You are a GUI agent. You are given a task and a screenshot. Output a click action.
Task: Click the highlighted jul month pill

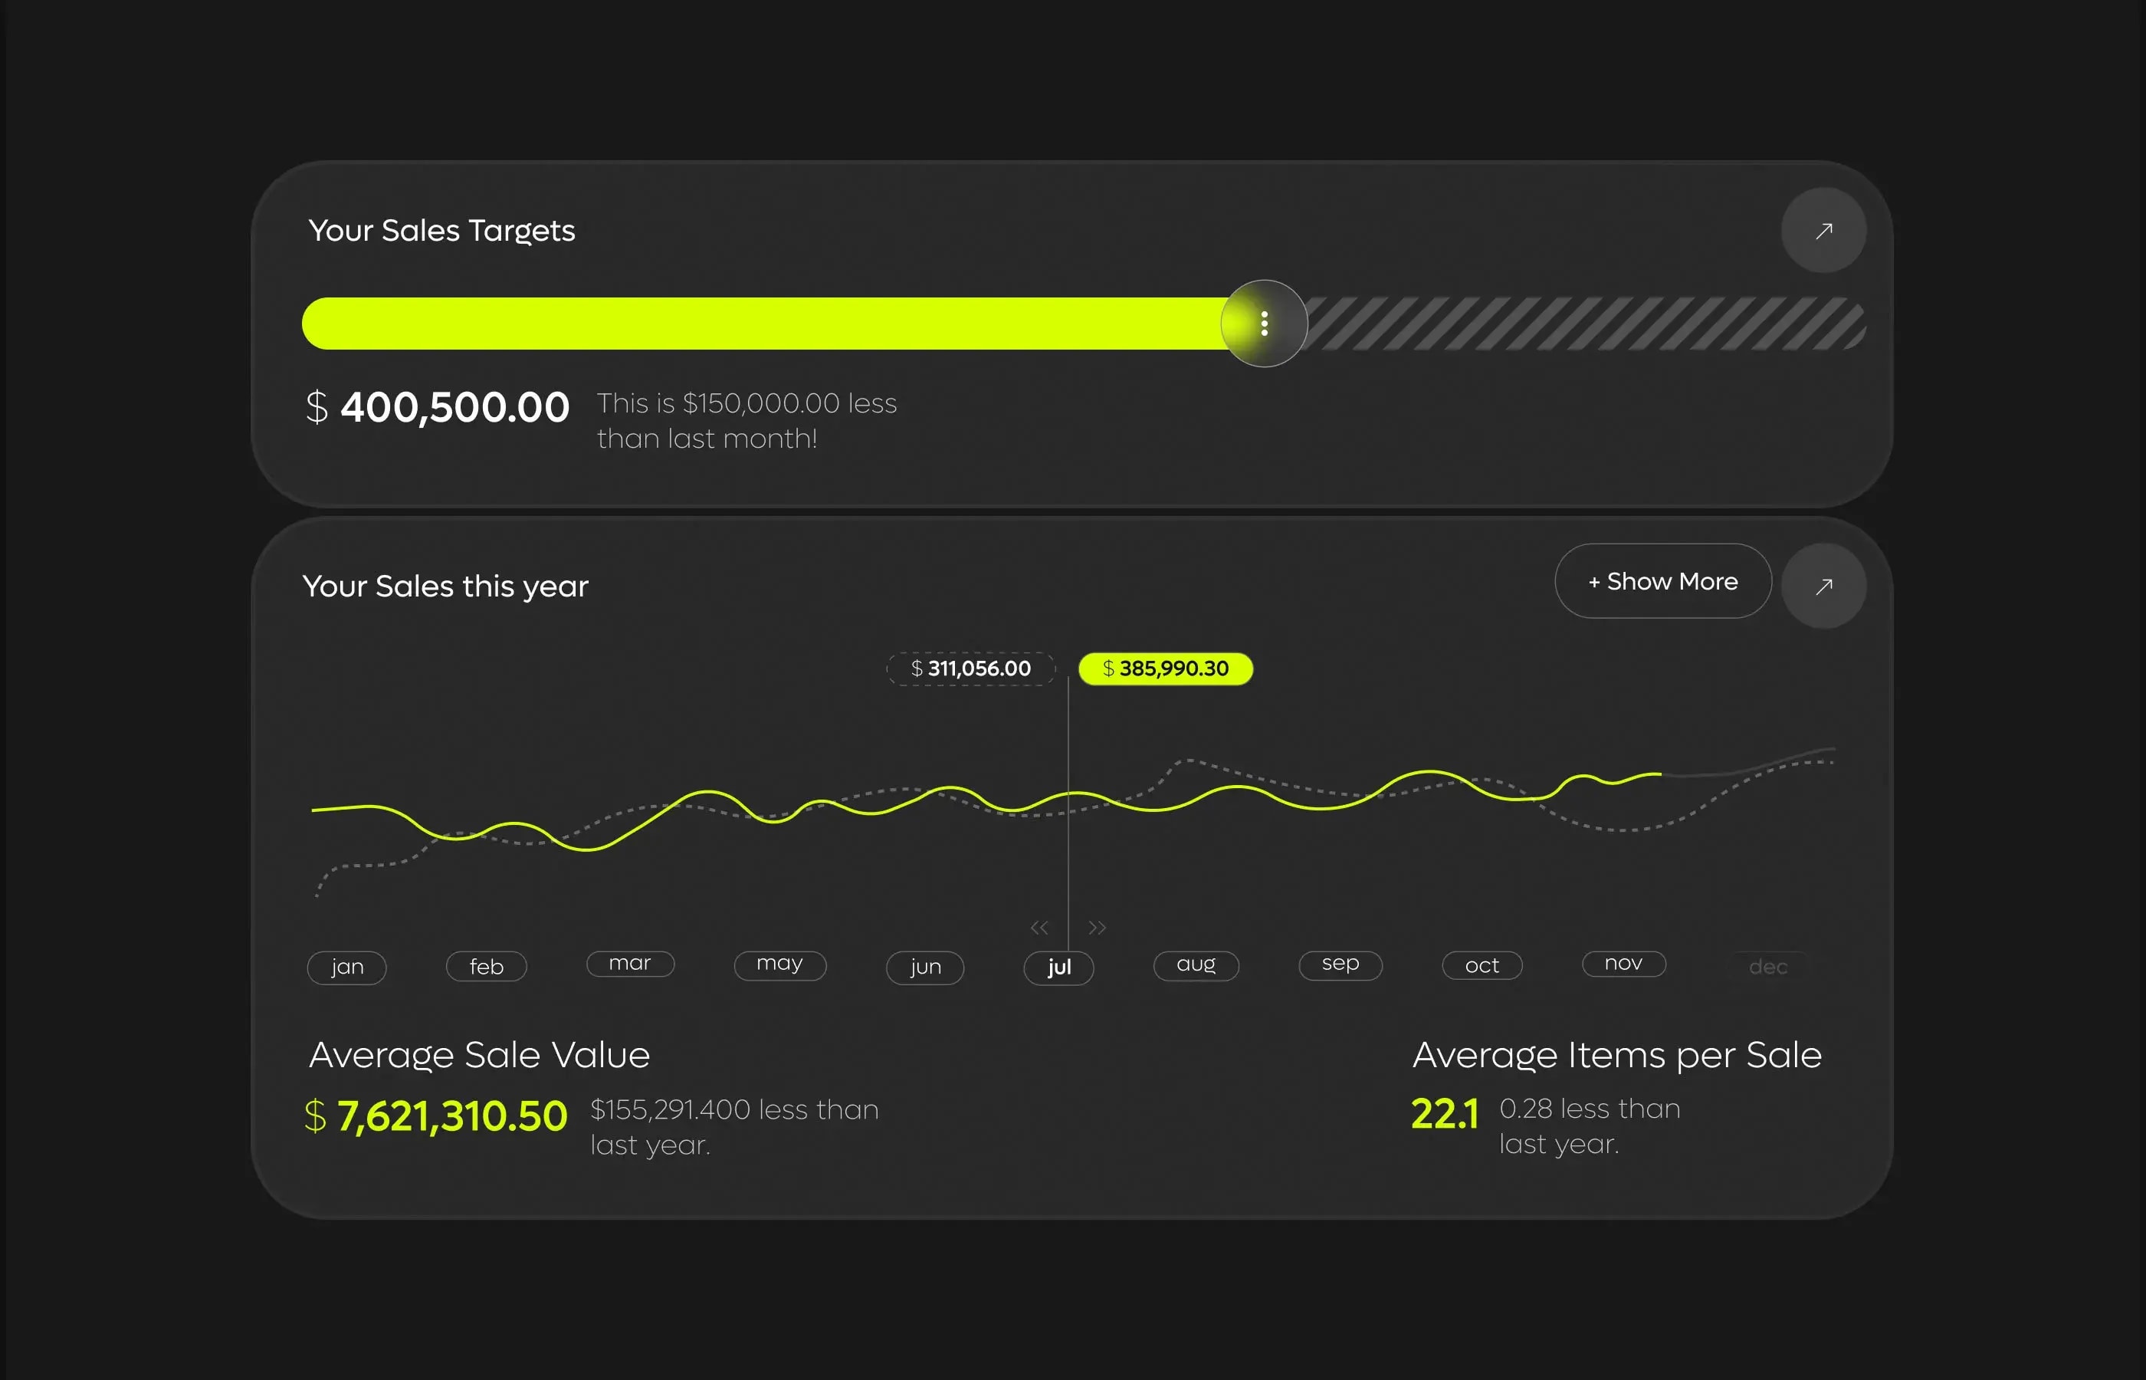click(x=1058, y=967)
